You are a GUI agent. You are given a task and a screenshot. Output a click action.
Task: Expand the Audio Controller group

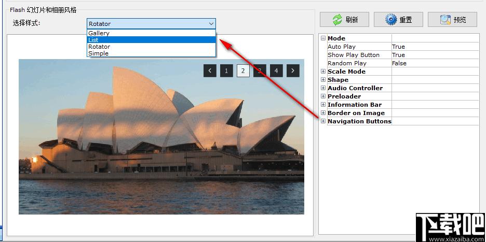(x=323, y=88)
